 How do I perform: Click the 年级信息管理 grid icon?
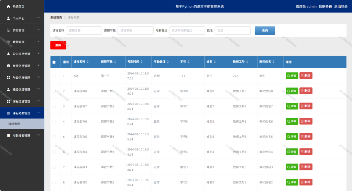pos(8,78)
